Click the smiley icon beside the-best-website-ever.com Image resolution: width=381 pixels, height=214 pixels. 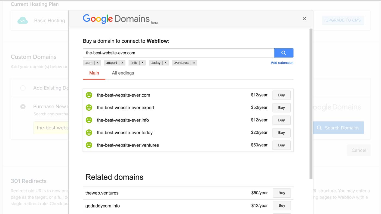[x=89, y=95]
